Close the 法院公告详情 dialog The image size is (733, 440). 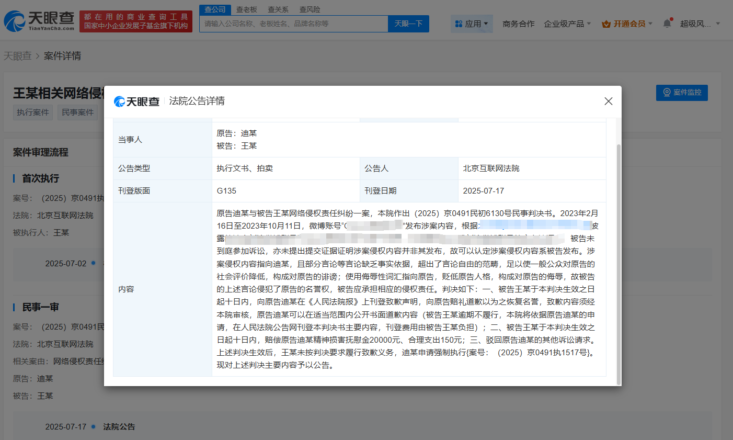tap(608, 101)
